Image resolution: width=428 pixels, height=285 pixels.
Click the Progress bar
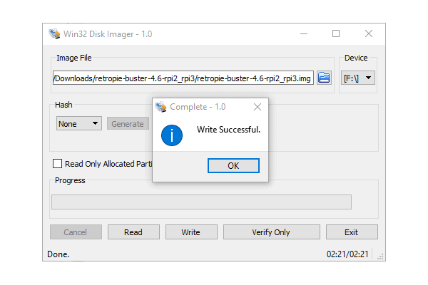pyautogui.click(x=201, y=202)
